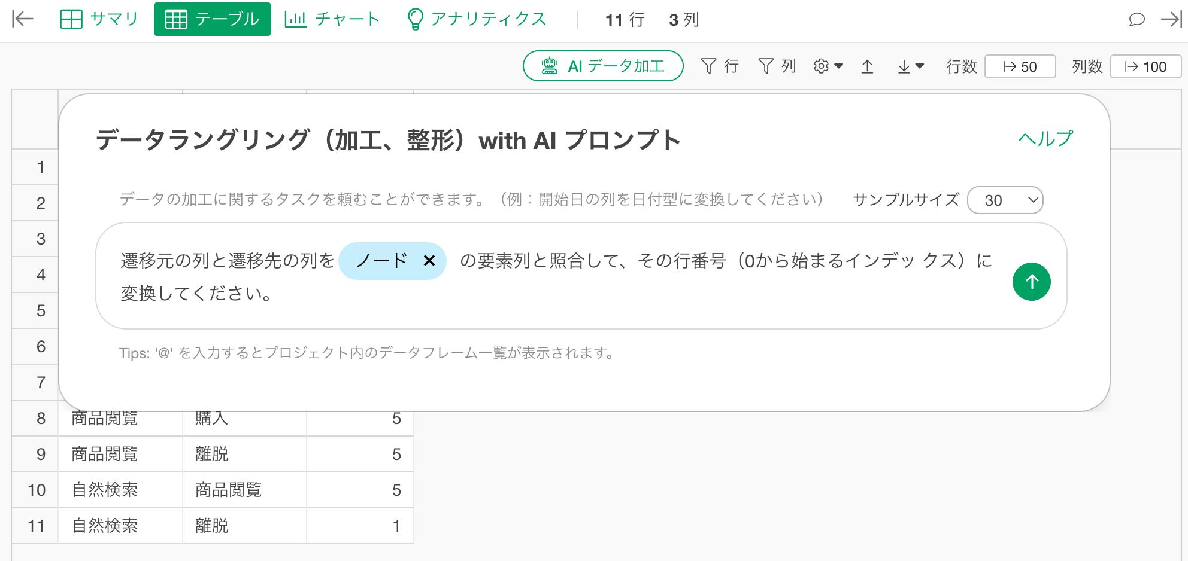1188x561 pixels.
Task: Click the green send prompt arrow button
Action: coord(1031,282)
